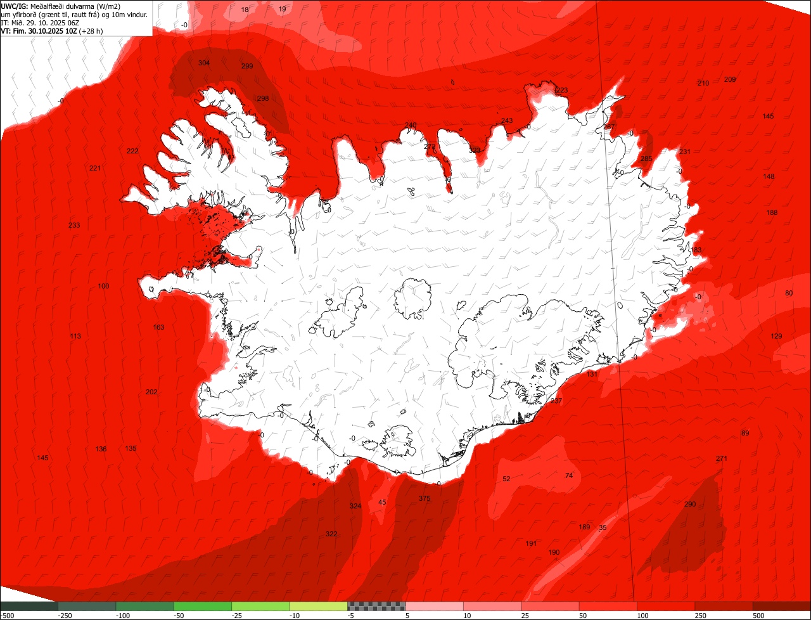811x620 pixels.
Task: Click the map value 135
Action: point(131,448)
